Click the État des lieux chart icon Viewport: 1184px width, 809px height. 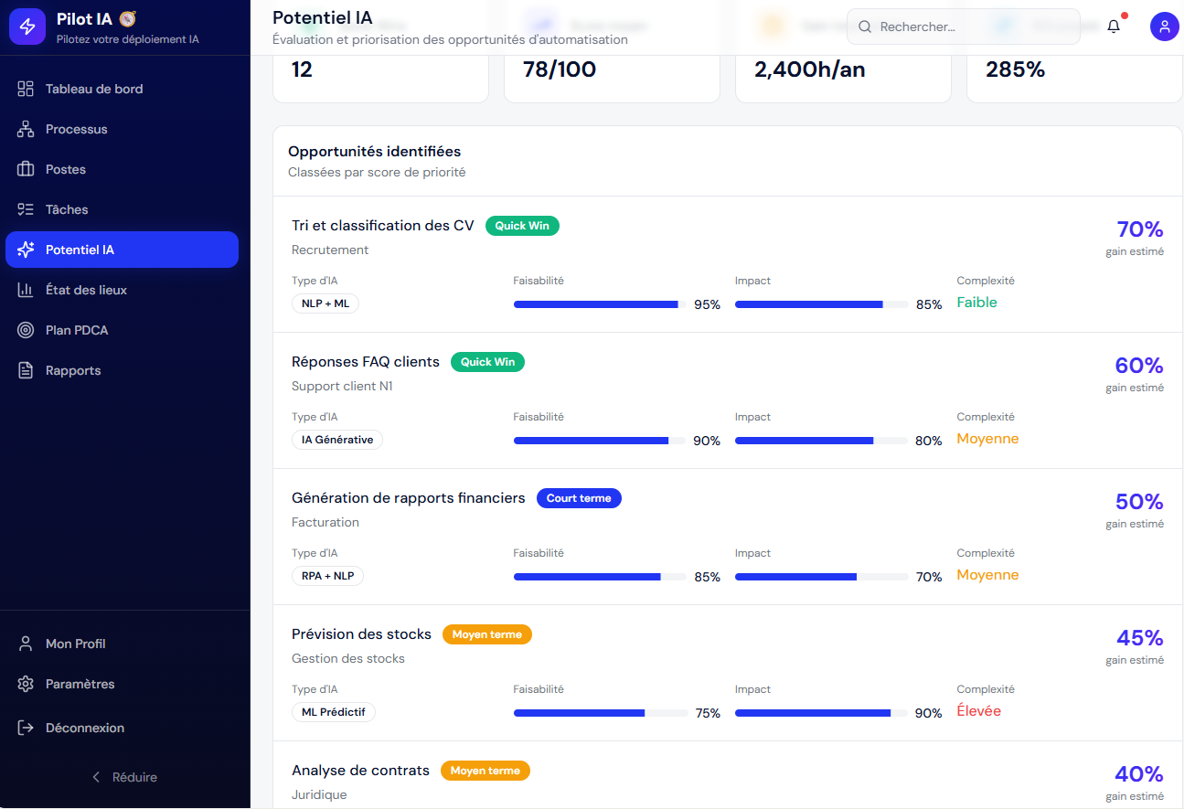[26, 290]
